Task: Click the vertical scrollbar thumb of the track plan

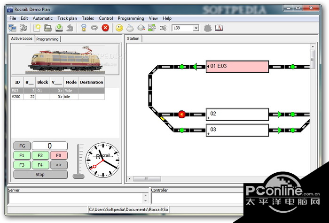Action: 313,59
